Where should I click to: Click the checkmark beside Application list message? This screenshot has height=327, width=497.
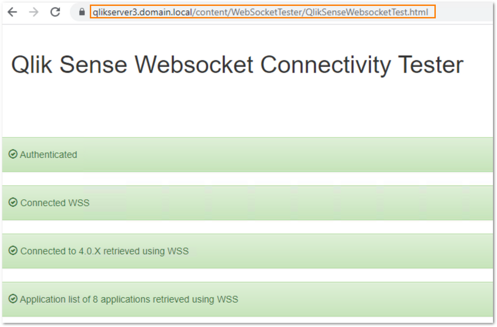click(x=12, y=299)
